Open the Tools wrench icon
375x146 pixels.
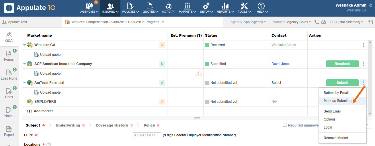point(244,6)
